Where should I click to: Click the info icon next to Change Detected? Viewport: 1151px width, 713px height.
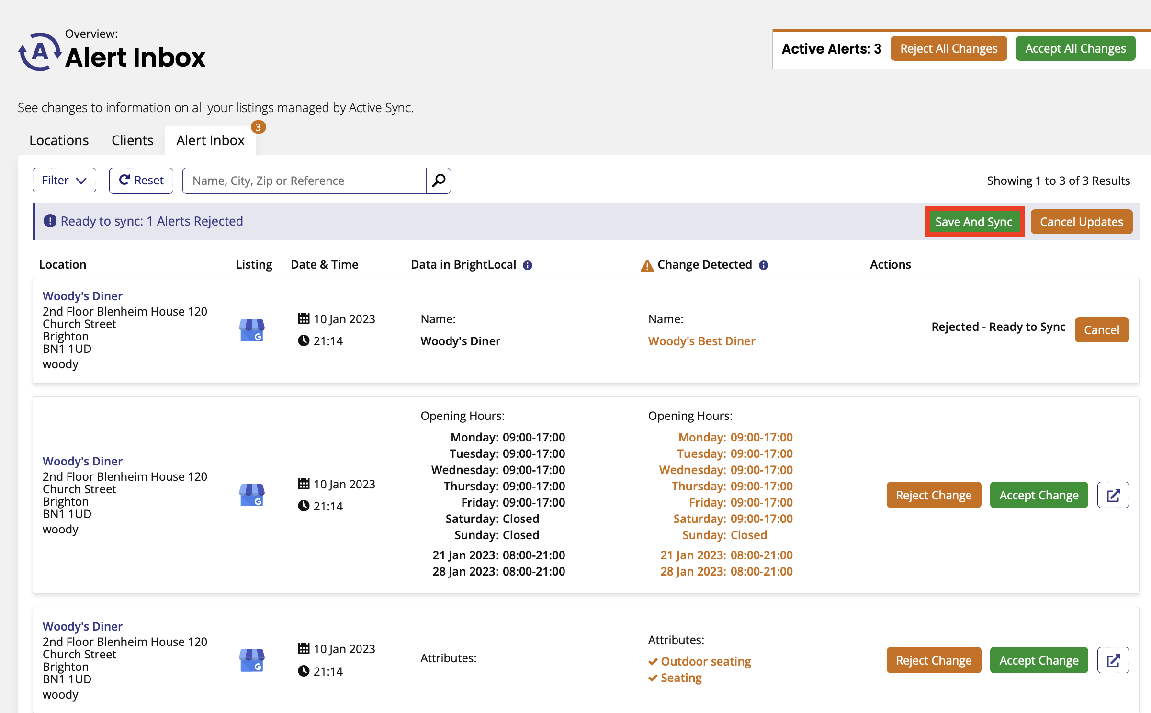[x=764, y=265]
